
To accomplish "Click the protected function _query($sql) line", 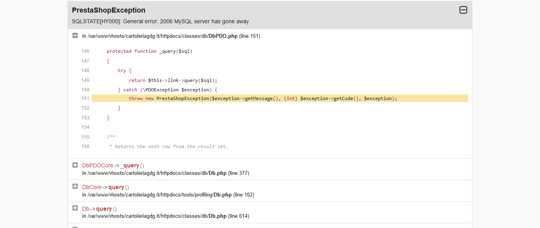I will [x=149, y=51].
